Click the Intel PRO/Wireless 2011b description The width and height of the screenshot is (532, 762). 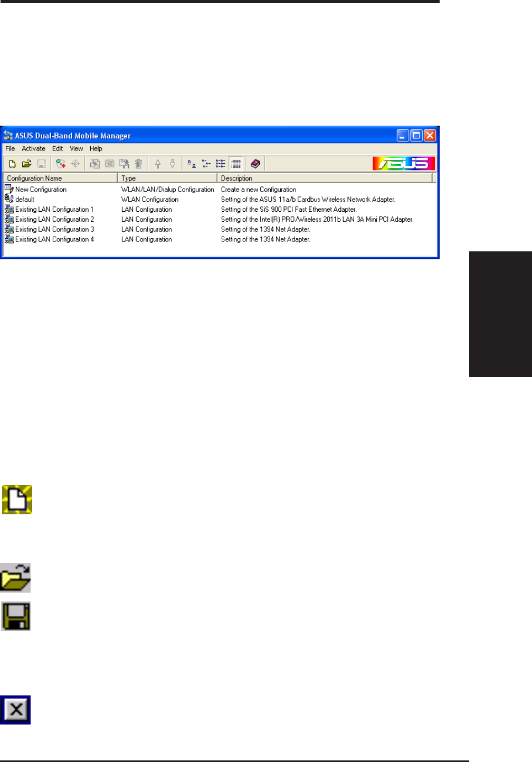click(x=317, y=220)
